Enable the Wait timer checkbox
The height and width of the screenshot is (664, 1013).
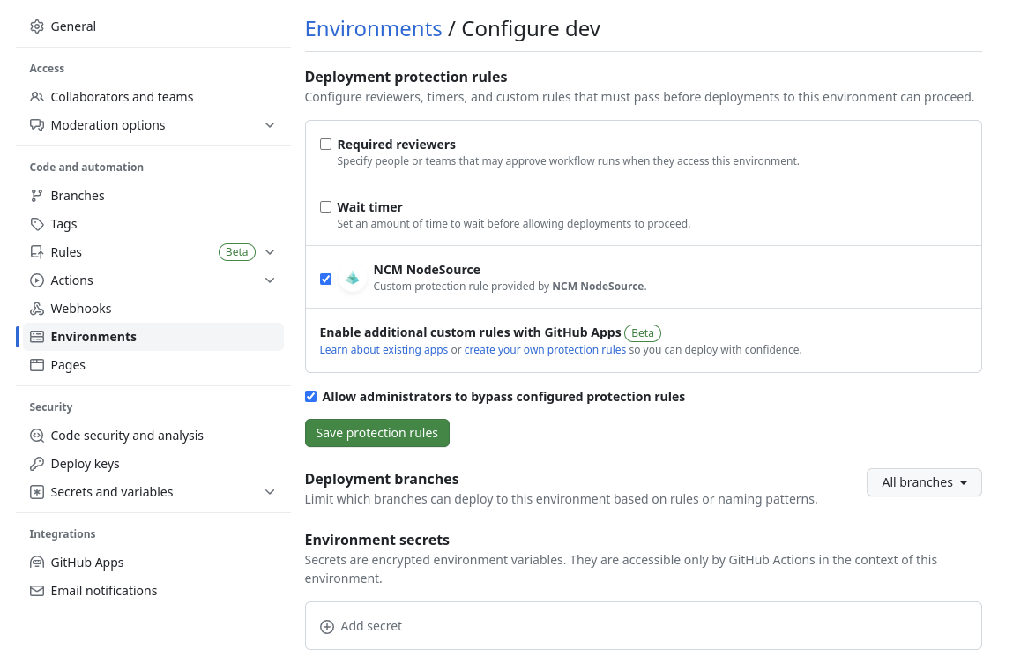(x=325, y=207)
